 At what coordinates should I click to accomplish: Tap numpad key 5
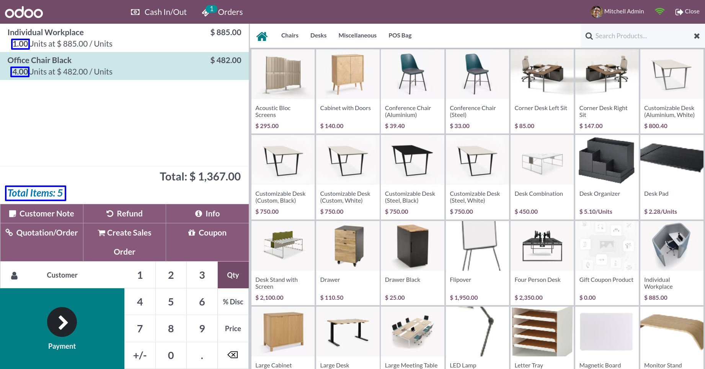click(x=171, y=302)
